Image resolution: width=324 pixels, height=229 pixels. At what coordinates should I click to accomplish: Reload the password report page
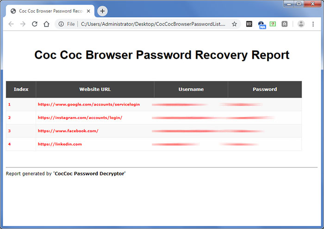pyautogui.click(x=35, y=24)
